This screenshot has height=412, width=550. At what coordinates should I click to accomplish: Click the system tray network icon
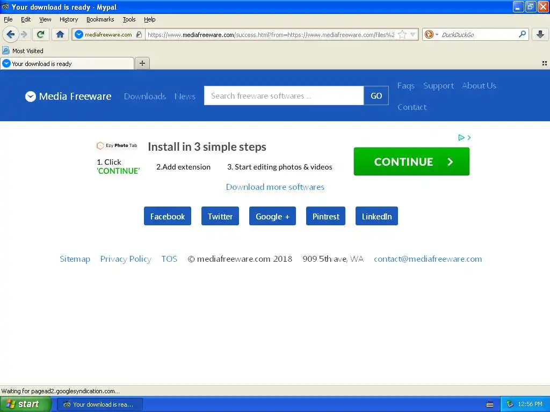coord(510,404)
